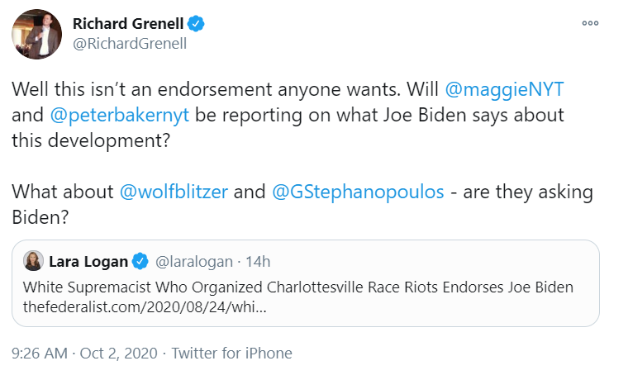Screen dimensions: 628x375
Task: Open Lara Logan's name in quoted tweet
Action: click(x=88, y=261)
